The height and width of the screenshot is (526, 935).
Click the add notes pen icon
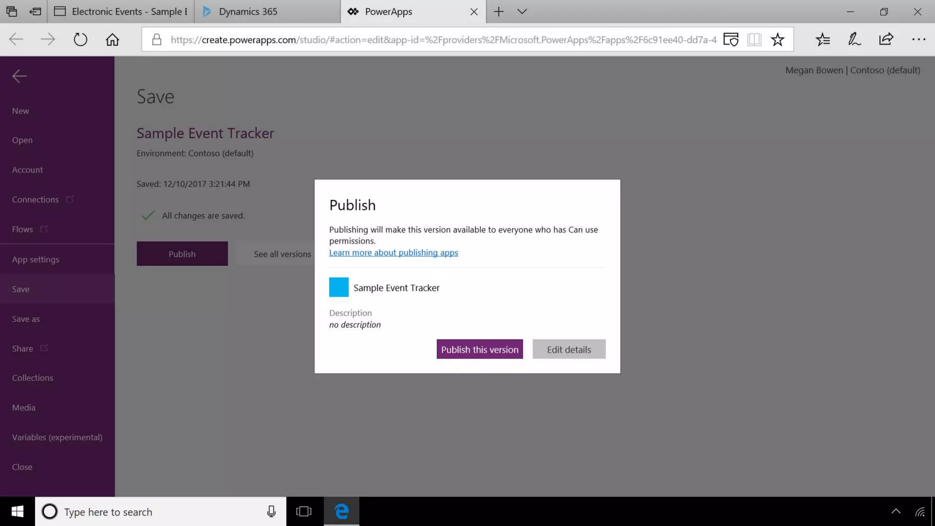[x=854, y=39]
